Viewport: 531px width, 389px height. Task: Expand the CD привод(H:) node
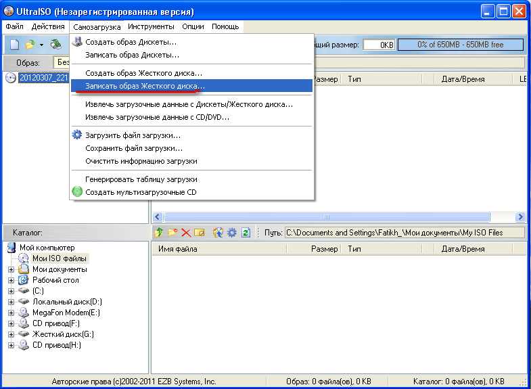pyautogui.click(x=11, y=345)
